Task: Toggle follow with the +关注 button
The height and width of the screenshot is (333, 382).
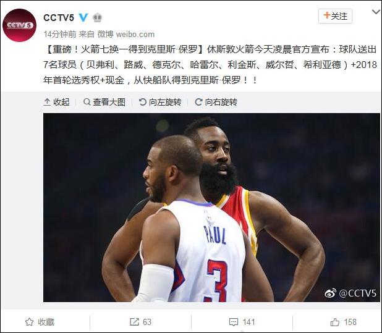Action: [x=335, y=16]
